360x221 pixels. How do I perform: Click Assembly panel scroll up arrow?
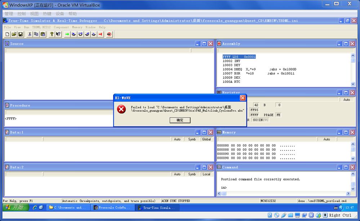(x=353, y=55)
